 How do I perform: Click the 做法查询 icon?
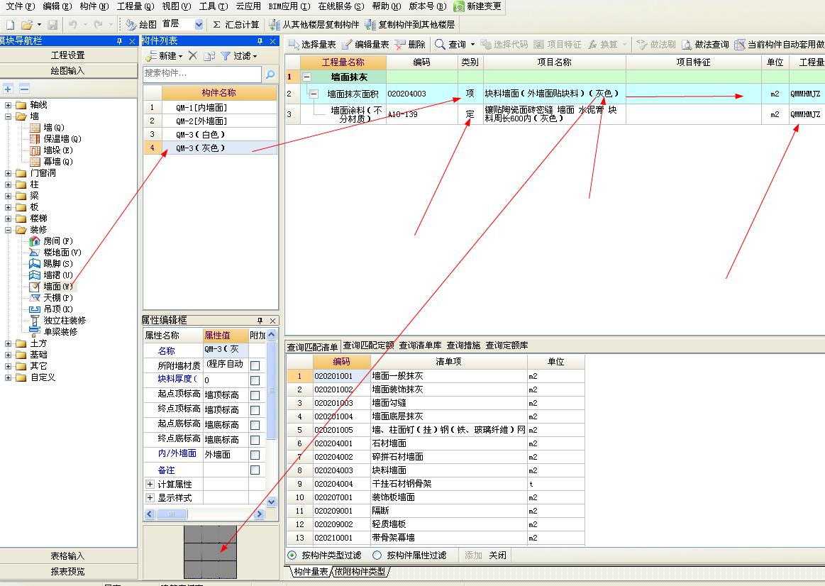click(x=687, y=45)
